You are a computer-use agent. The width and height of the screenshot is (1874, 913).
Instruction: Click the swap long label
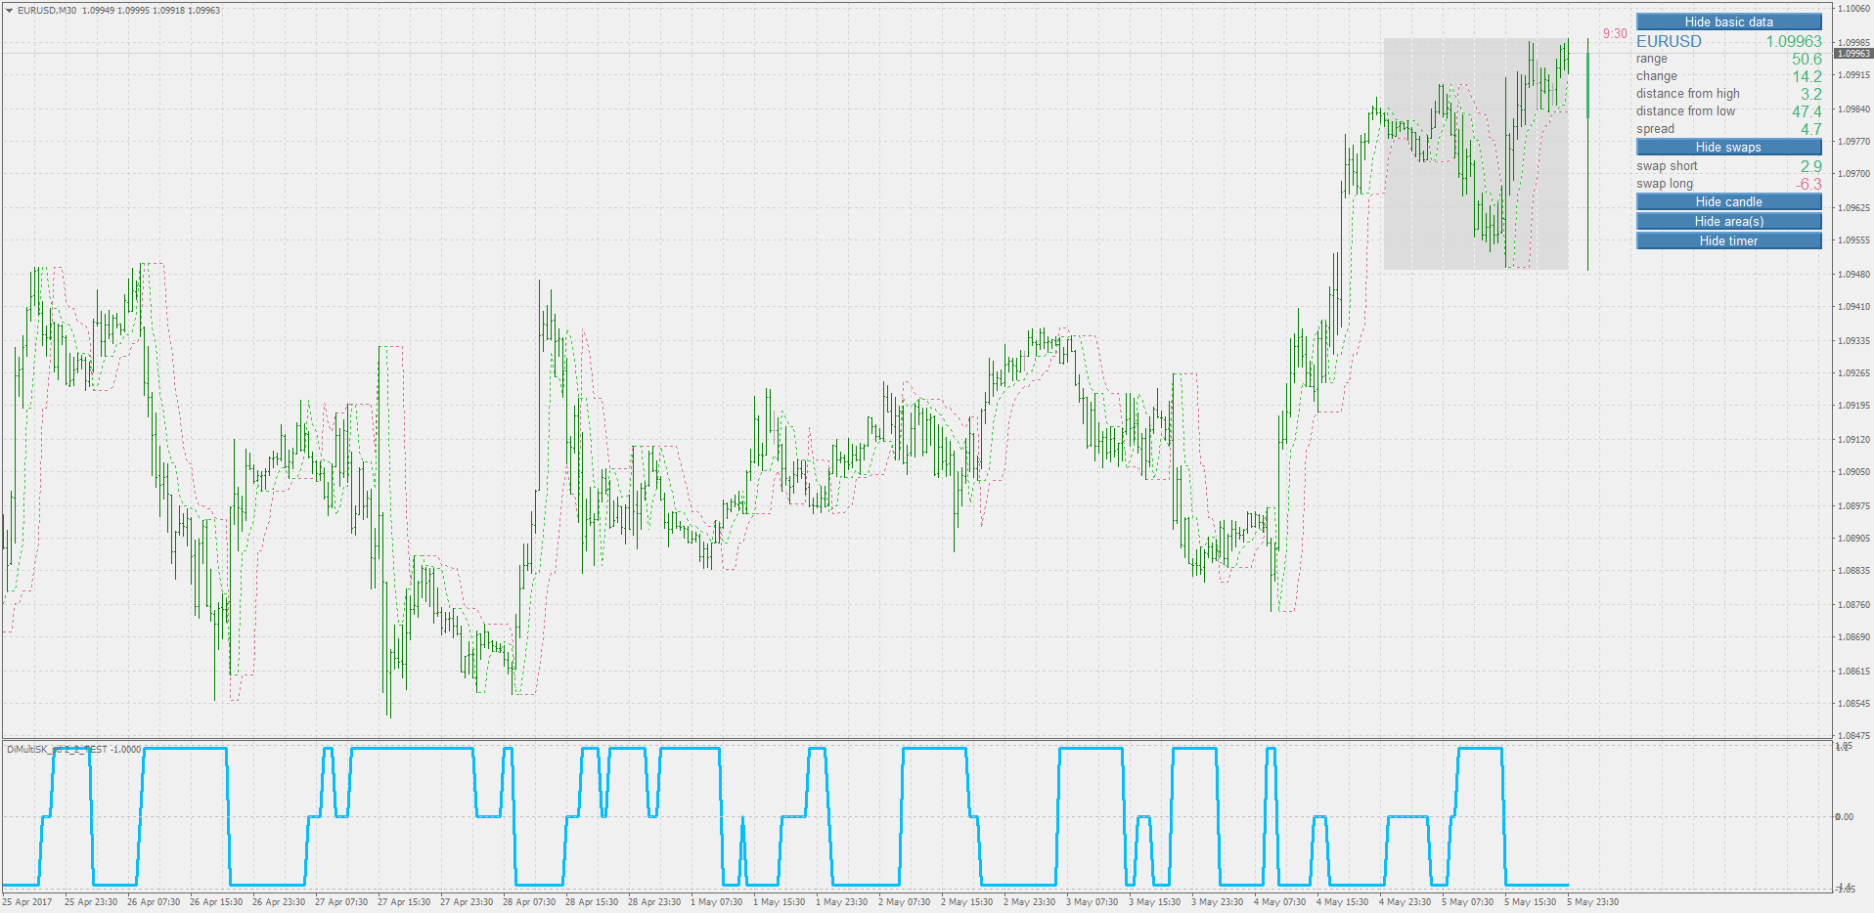pyautogui.click(x=1665, y=184)
